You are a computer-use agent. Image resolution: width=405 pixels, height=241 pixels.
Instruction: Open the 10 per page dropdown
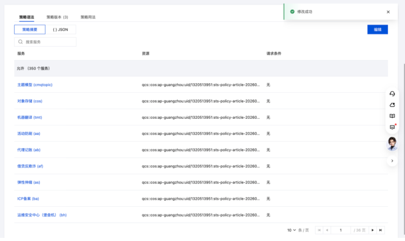(x=292, y=230)
